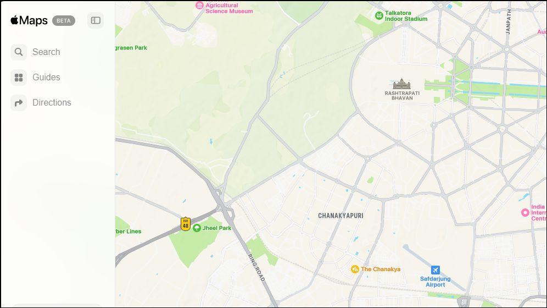Select The Chanakya hotel marker icon
The width and height of the screenshot is (547, 308).
355,269
